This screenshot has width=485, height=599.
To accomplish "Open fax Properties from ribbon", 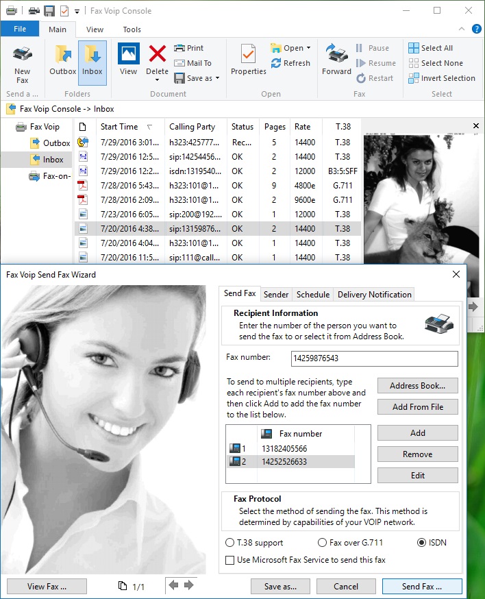I will coord(249,60).
